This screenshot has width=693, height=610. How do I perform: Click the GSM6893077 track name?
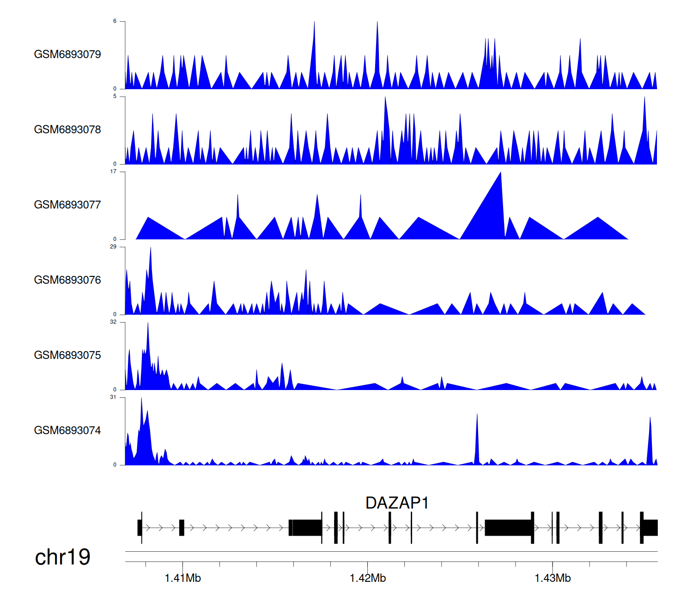point(67,205)
